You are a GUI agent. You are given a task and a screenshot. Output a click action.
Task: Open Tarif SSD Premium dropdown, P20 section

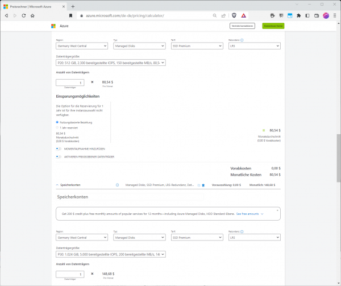[x=197, y=46]
